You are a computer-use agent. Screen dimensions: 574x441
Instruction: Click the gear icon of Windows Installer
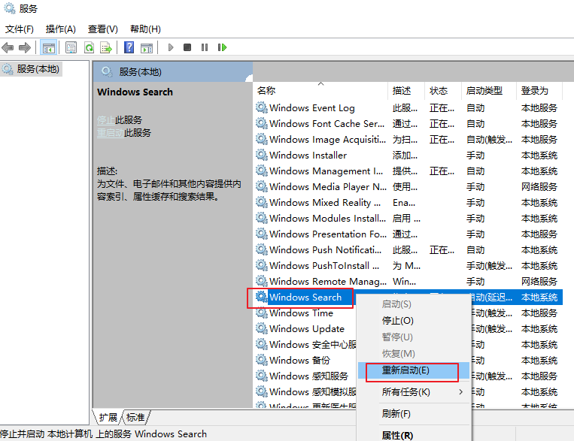coord(261,155)
